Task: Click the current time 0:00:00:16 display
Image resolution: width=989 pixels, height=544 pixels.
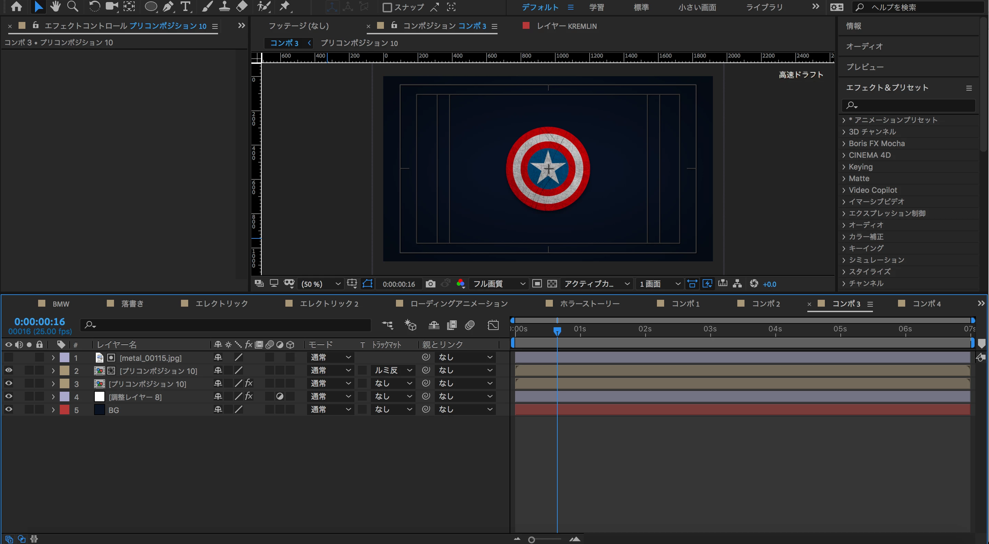Action: tap(39, 322)
